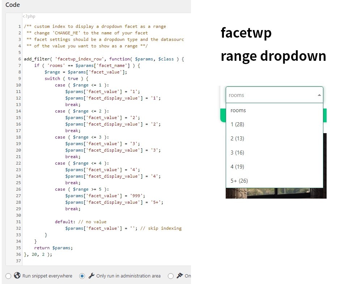
Task: Select the 'Run snippet everywhere' radio button
Action: click(x=8, y=276)
